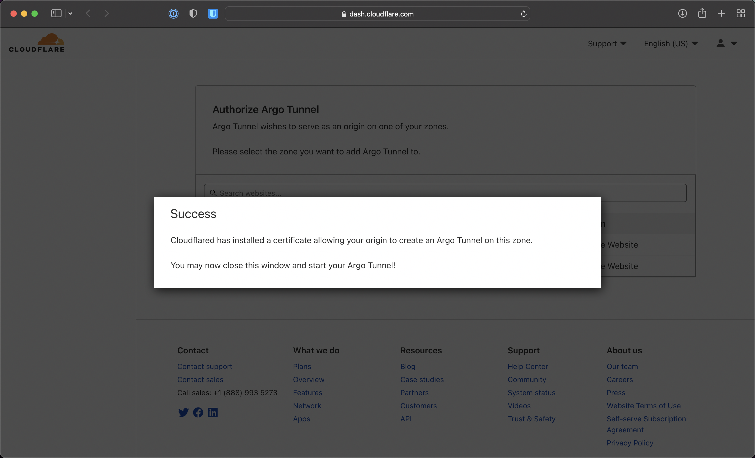The width and height of the screenshot is (755, 458).
Task: Open the Contact support link
Action: [x=204, y=366]
